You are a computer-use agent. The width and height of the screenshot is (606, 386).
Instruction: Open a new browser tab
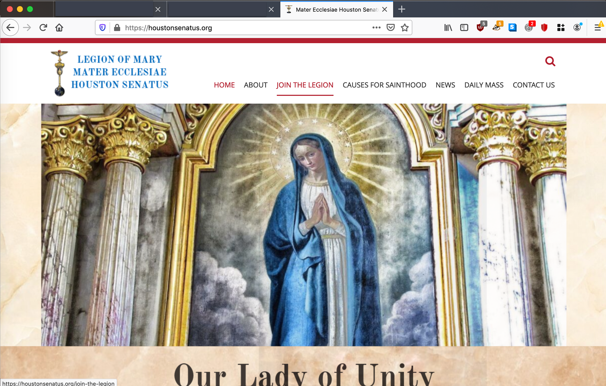[x=401, y=9]
